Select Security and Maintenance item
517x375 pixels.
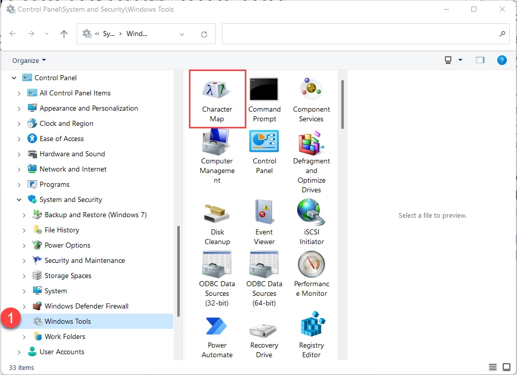click(85, 260)
